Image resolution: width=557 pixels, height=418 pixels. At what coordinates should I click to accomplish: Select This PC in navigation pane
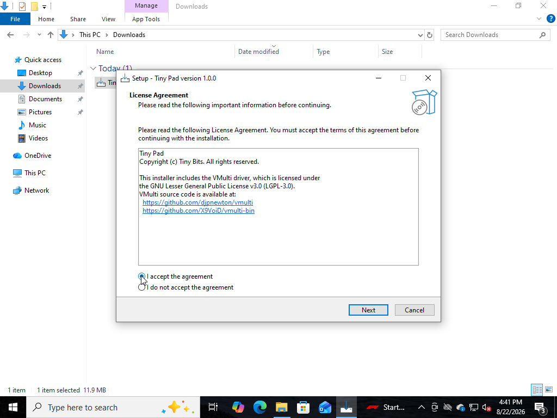pyautogui.click(x=35, y=173)
